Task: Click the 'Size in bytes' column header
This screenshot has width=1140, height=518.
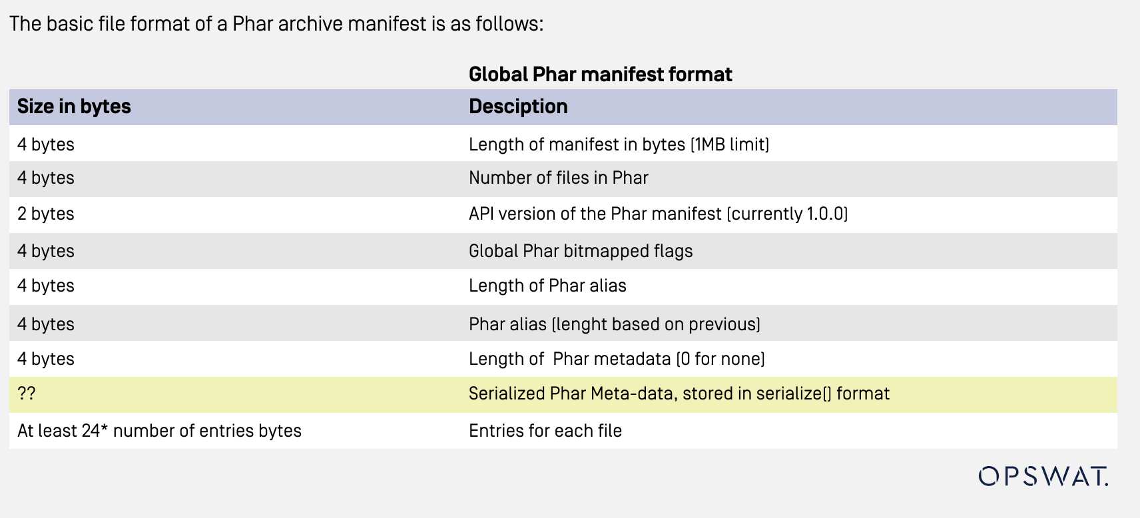Action: (x=74, y=107)
